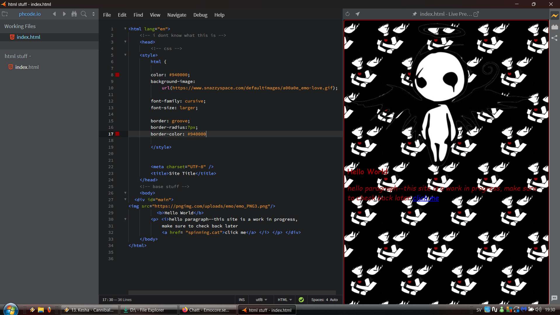
Task: Click the new project folder icon
Action: click(x=5, y=14)
